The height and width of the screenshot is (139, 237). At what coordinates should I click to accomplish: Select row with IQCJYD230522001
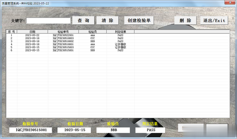pyautogui.click(x=118, y=35)
